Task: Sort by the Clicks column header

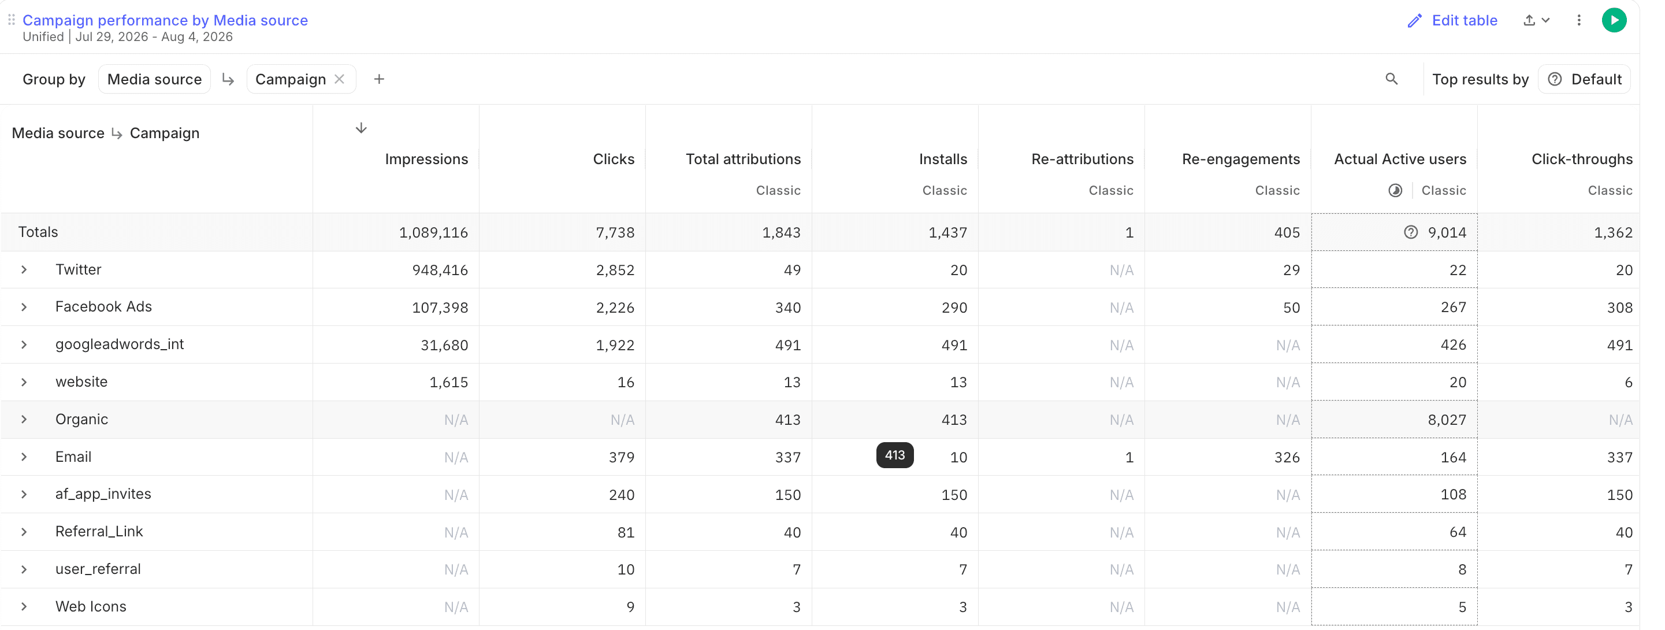Action: pyautogui.click(x=614, y=159)
